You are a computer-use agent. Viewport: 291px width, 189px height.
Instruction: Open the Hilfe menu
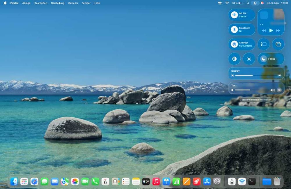click(x=97, y=3)
